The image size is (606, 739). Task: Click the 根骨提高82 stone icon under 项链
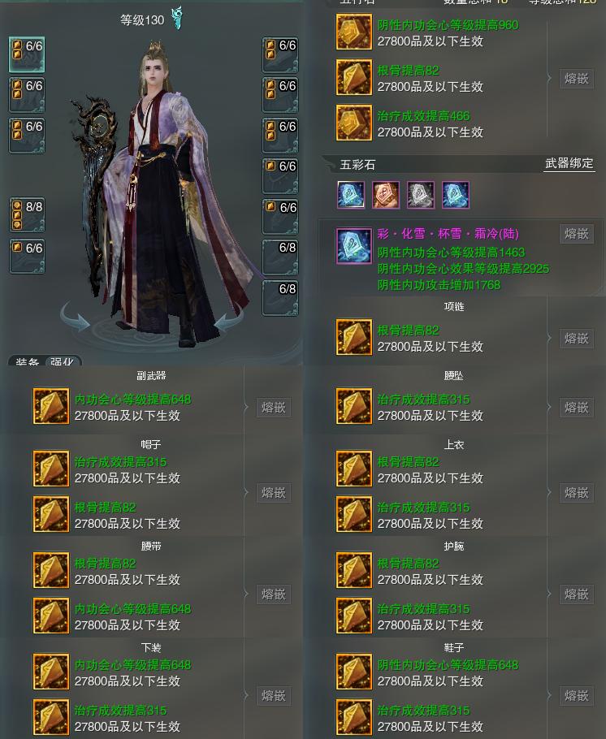(x=353, y=337)
